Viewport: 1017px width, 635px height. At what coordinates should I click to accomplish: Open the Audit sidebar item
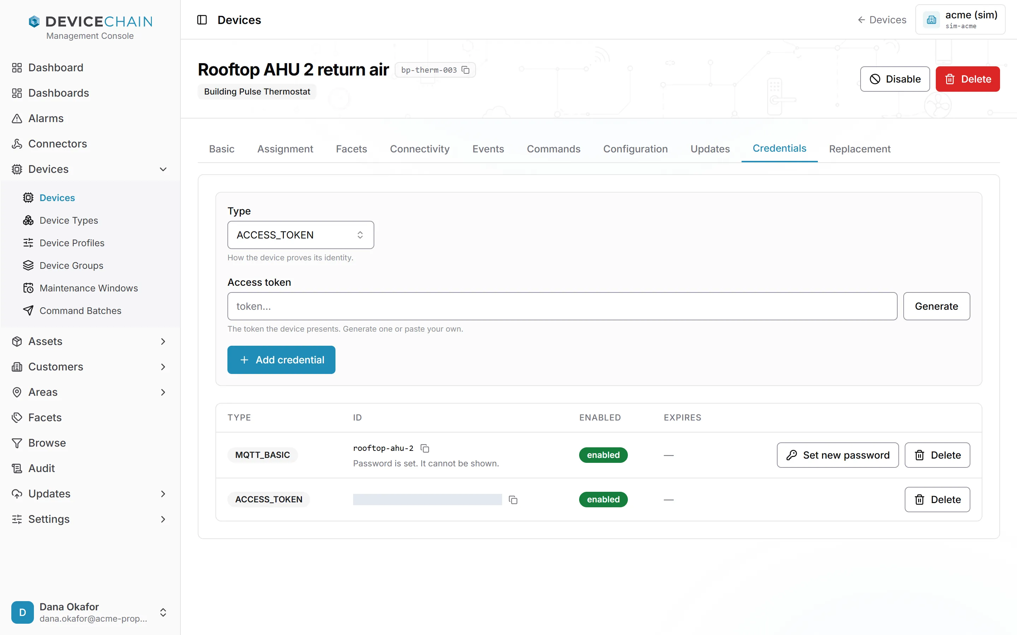tap(90, 468)
